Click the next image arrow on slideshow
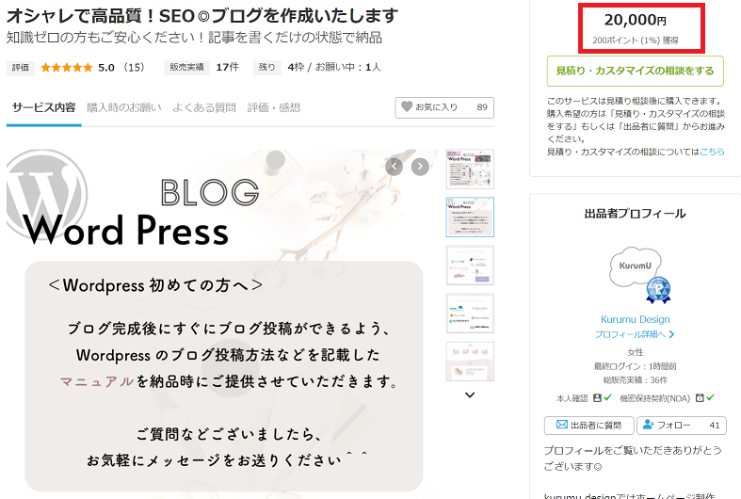 pos(420,167)
